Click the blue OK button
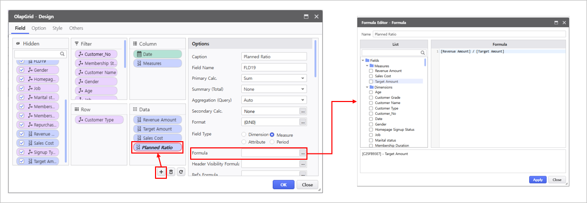The height and width of the screenshot is (203, 587). pyautogui.click(x=283, y=185)
